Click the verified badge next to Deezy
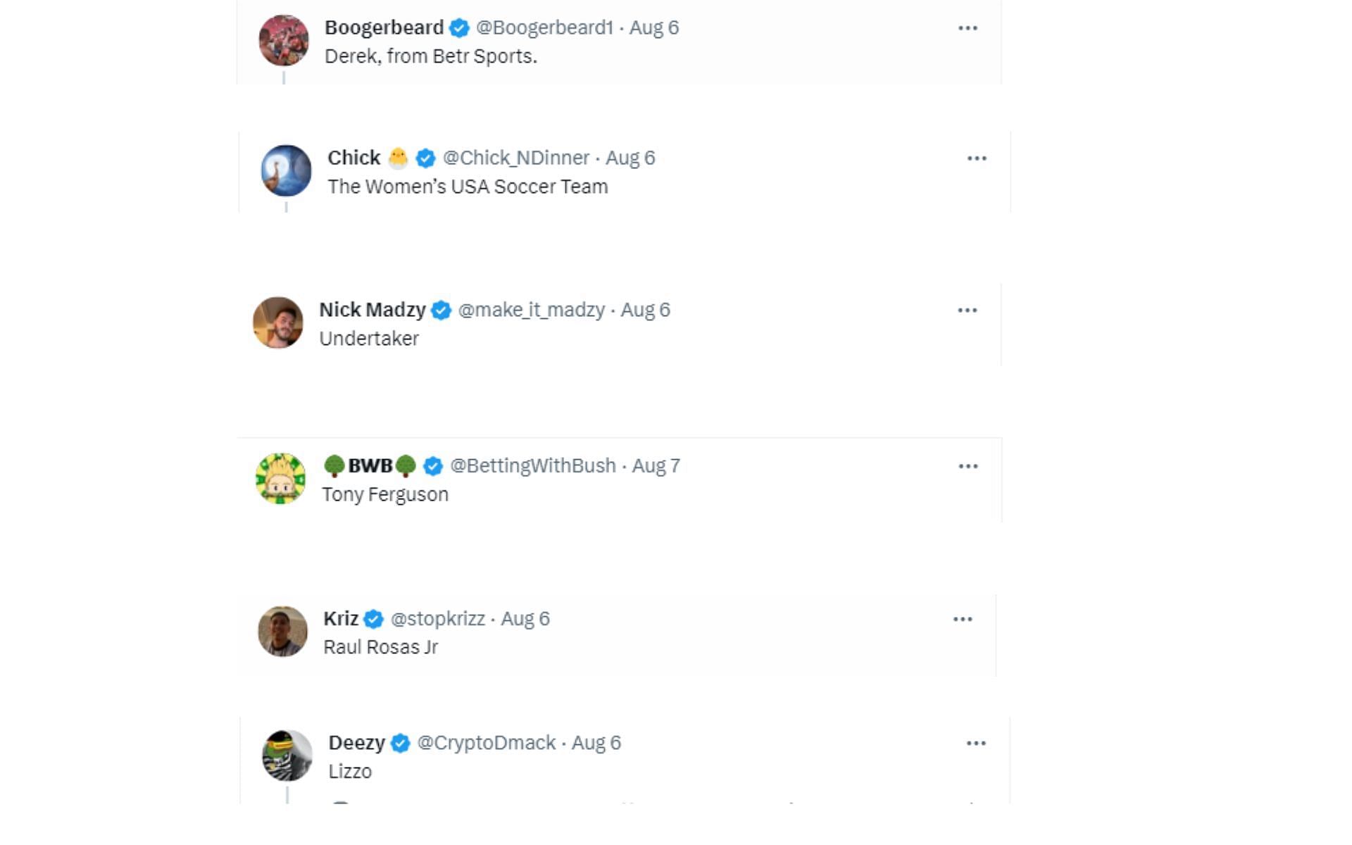The width and height of the screenshot is (1352, 845). pos(401,743)
